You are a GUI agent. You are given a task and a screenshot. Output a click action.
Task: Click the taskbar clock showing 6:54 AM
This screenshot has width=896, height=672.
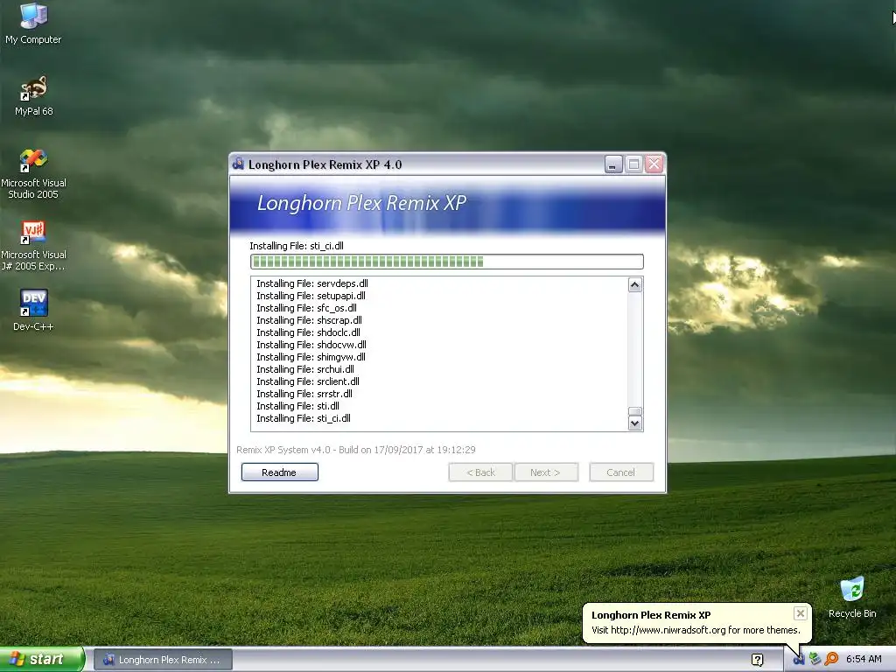864,660
